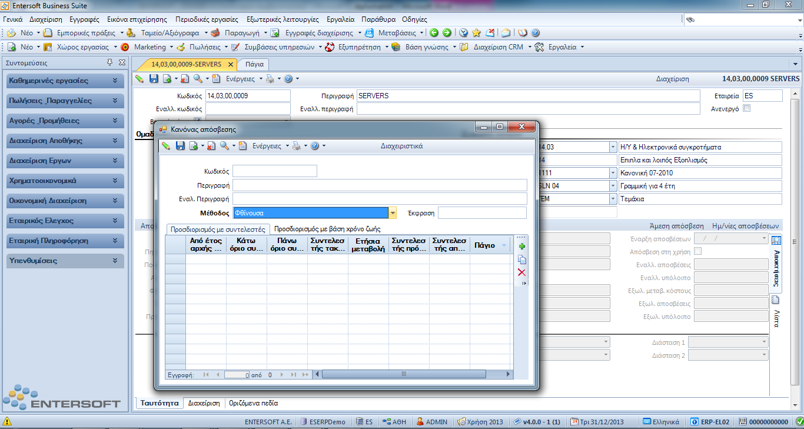The image size is (804, 429).
Task: Click green back arrow in main toolbar
Action: 434,33
